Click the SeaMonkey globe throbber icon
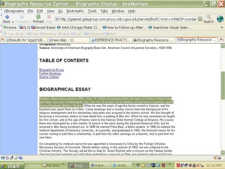 pos(220,19)
